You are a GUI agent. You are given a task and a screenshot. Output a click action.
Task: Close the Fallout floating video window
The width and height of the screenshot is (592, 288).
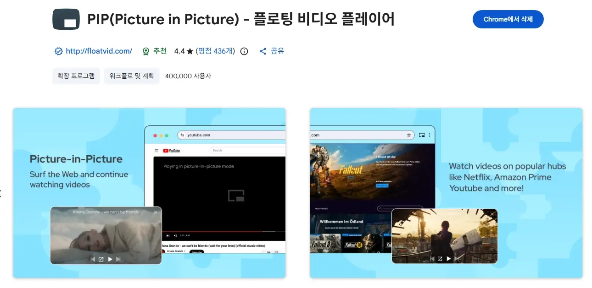point(492,214)
